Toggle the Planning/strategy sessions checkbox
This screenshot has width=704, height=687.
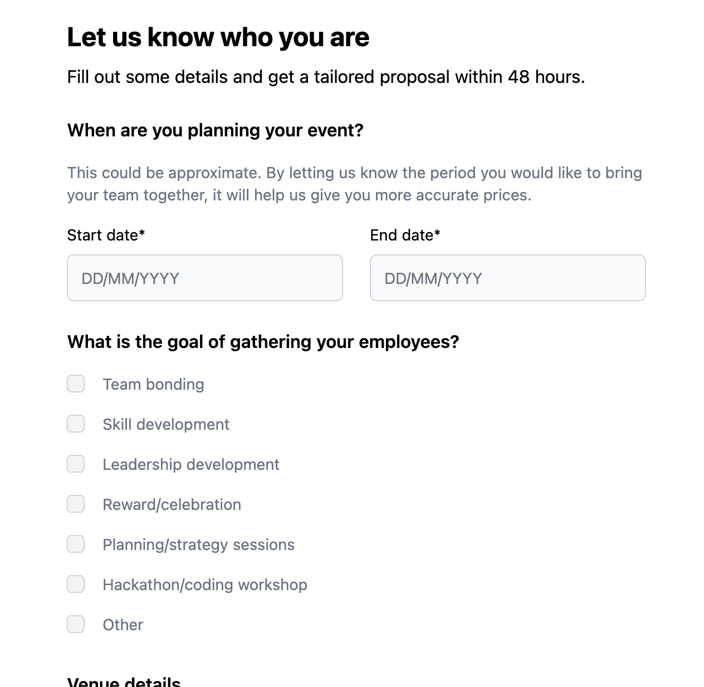coord(76,544)
